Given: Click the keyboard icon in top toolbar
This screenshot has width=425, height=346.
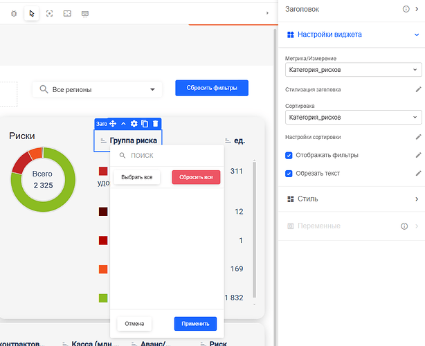Looking at the screenshot, I should [84, 13].
